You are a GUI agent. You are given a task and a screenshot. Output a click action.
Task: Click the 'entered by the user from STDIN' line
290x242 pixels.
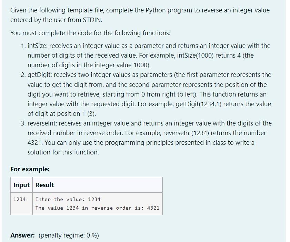pyautogui.click(x=56, y=20)
